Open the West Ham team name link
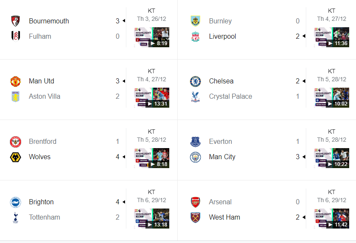This screenshot has width=356, height=243. click(224, 217)
